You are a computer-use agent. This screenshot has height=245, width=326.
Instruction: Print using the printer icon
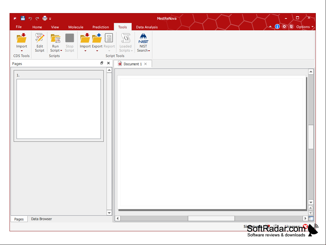(x=45, y=18)
